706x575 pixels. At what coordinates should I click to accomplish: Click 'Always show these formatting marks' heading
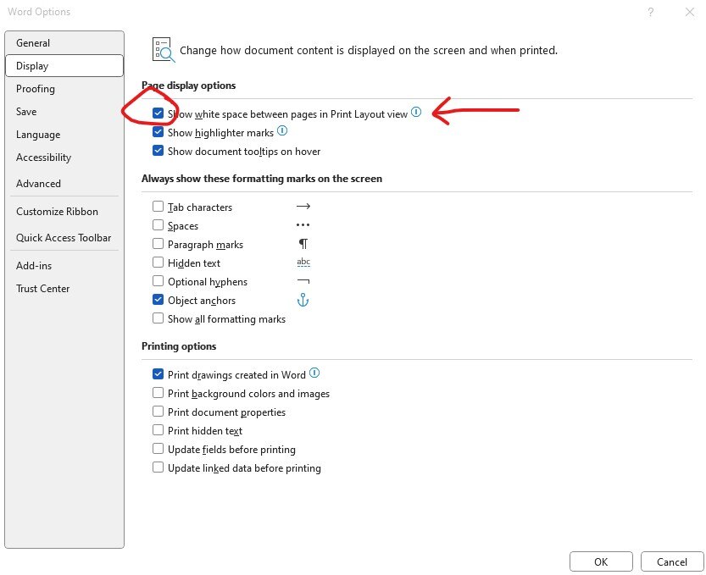point(262,178)
